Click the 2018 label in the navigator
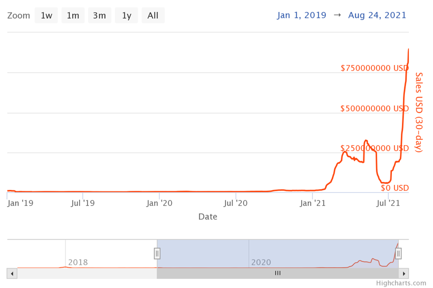The image size is (433, 288). pyautogui.click(x=78, y=262)
